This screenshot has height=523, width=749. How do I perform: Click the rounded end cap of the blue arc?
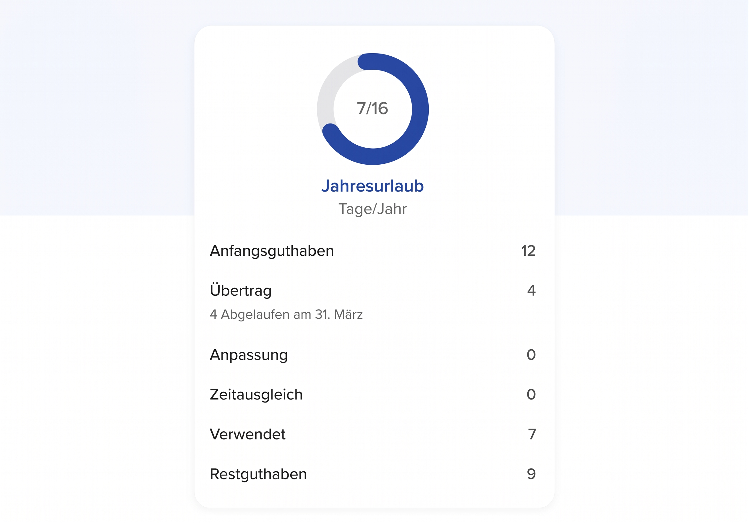tap(331, 132)
